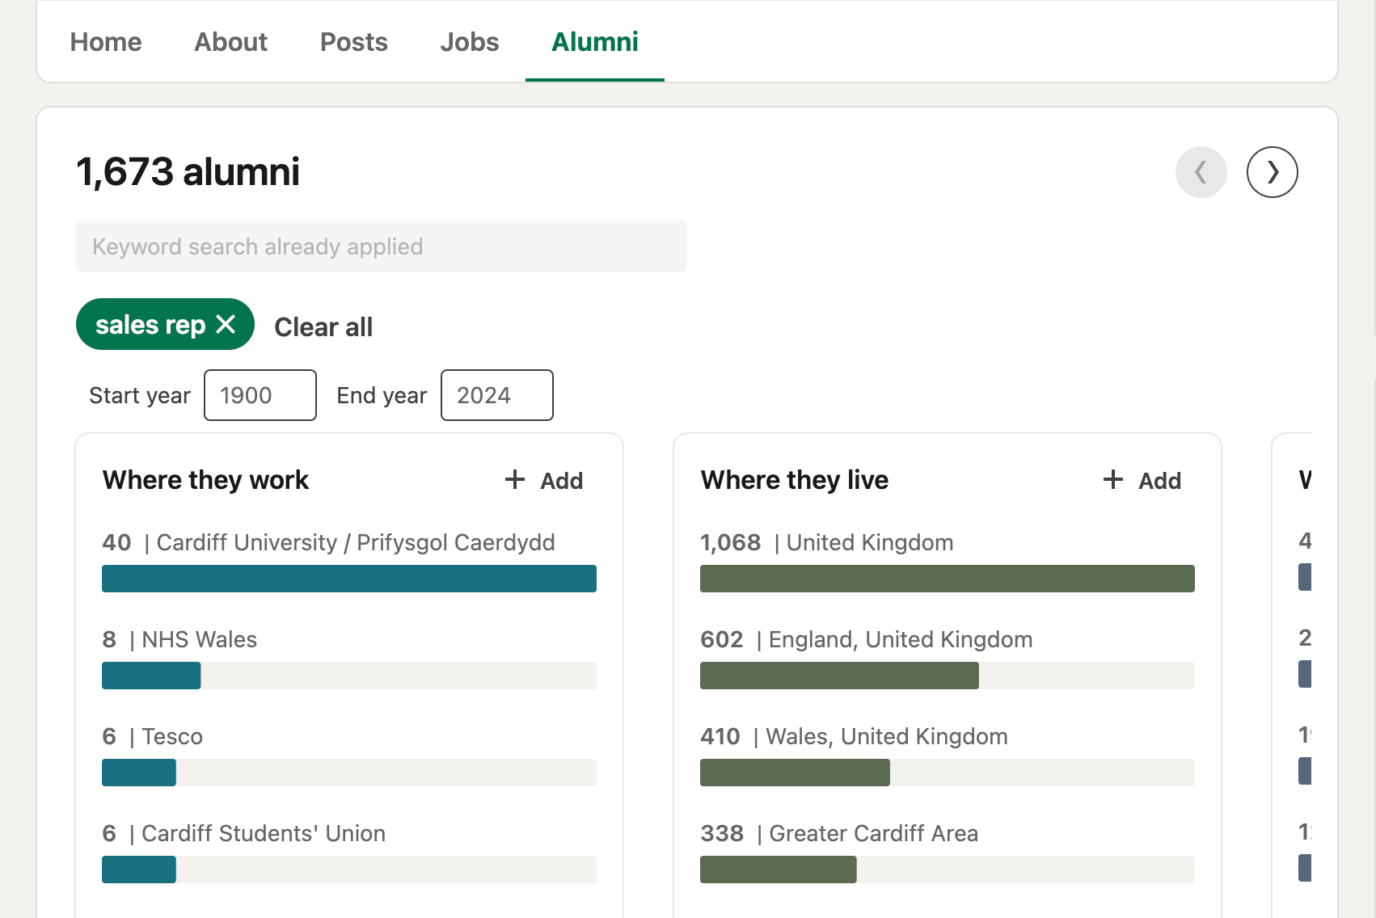This screenshot has height=918, width=1376.
Task: Select the Tesco bar
Action: 349,773
